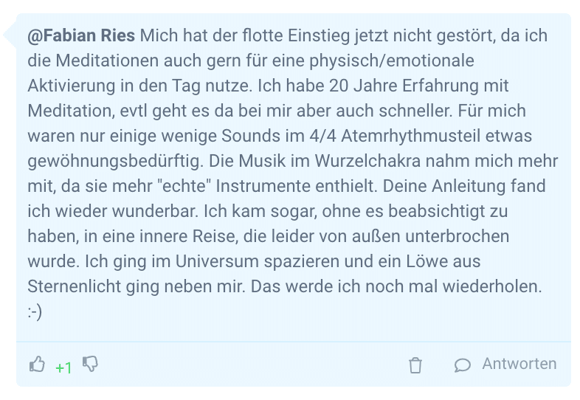This screenshot has width=580, height=400.
Task: Delete the comment via trash icon
Action: pos(415,365)
